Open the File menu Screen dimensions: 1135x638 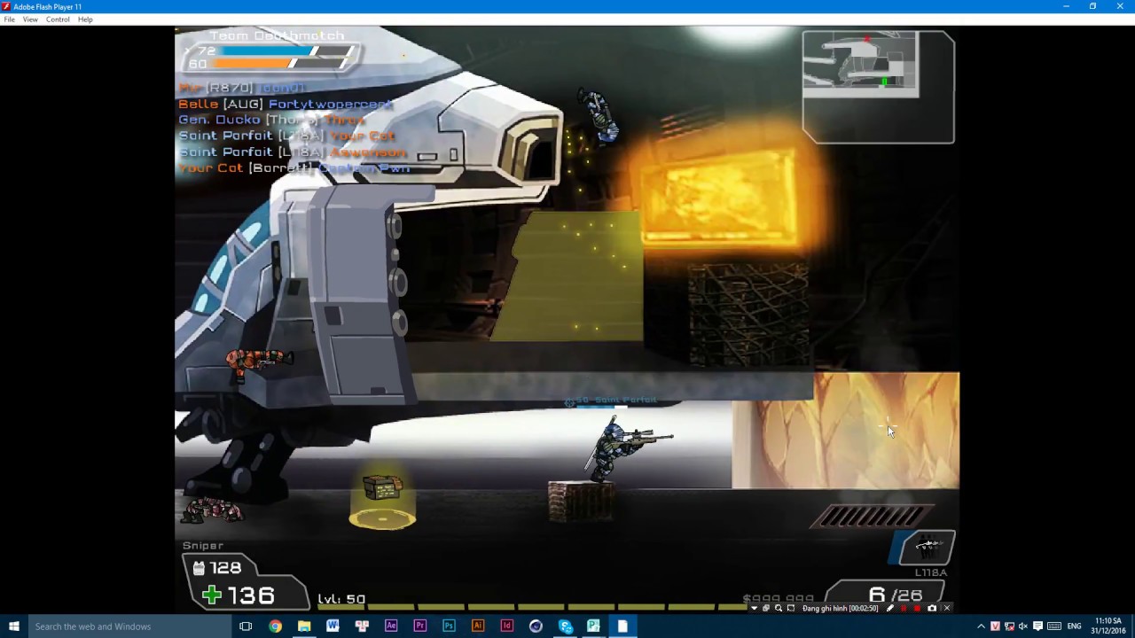[9, 19]
